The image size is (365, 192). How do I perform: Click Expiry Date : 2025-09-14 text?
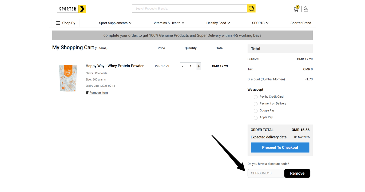(x=100, y=86)
